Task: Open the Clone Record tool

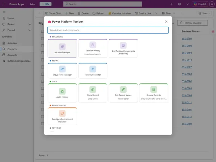Action: point(93,93)
